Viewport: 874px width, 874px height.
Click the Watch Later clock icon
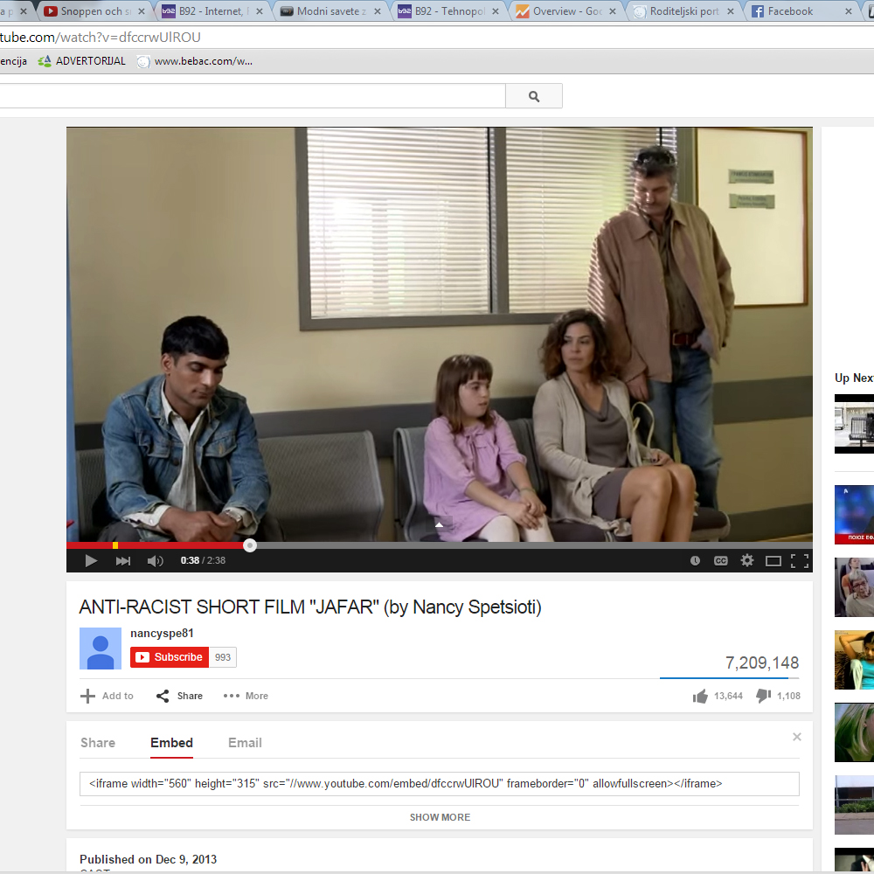(x=695, y=561)
